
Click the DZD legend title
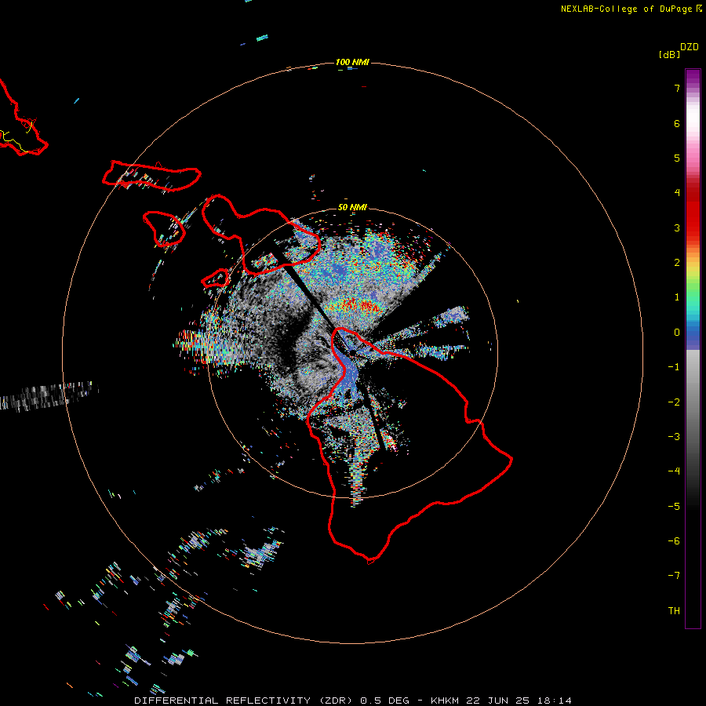[690, 46]
